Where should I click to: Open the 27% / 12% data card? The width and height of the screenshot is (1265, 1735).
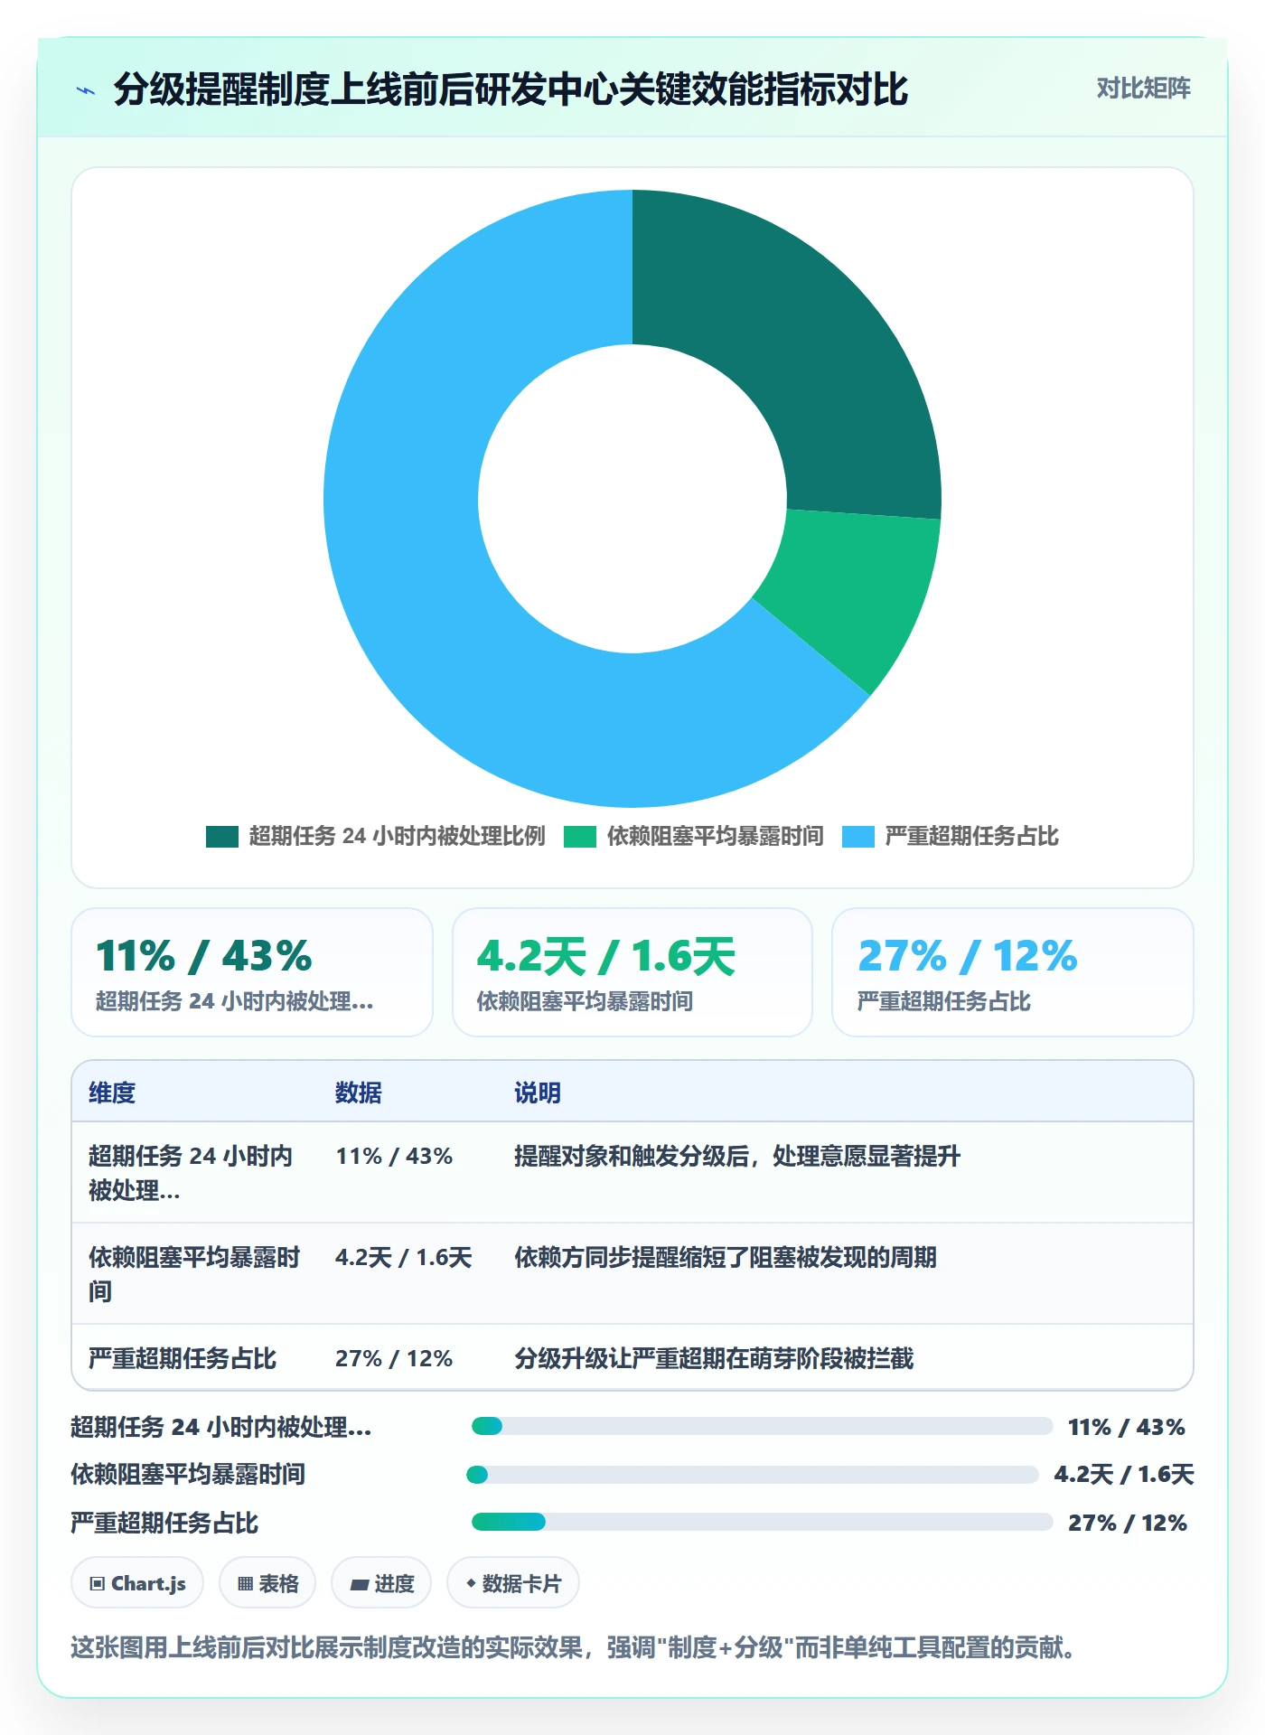1013,972
